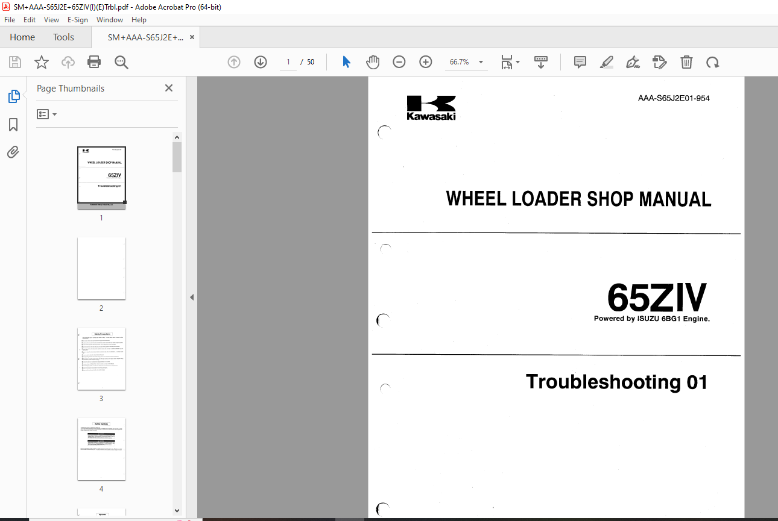Click thumbnails scrollbar up arrow

pyautogui.click(x=177, y=138)
